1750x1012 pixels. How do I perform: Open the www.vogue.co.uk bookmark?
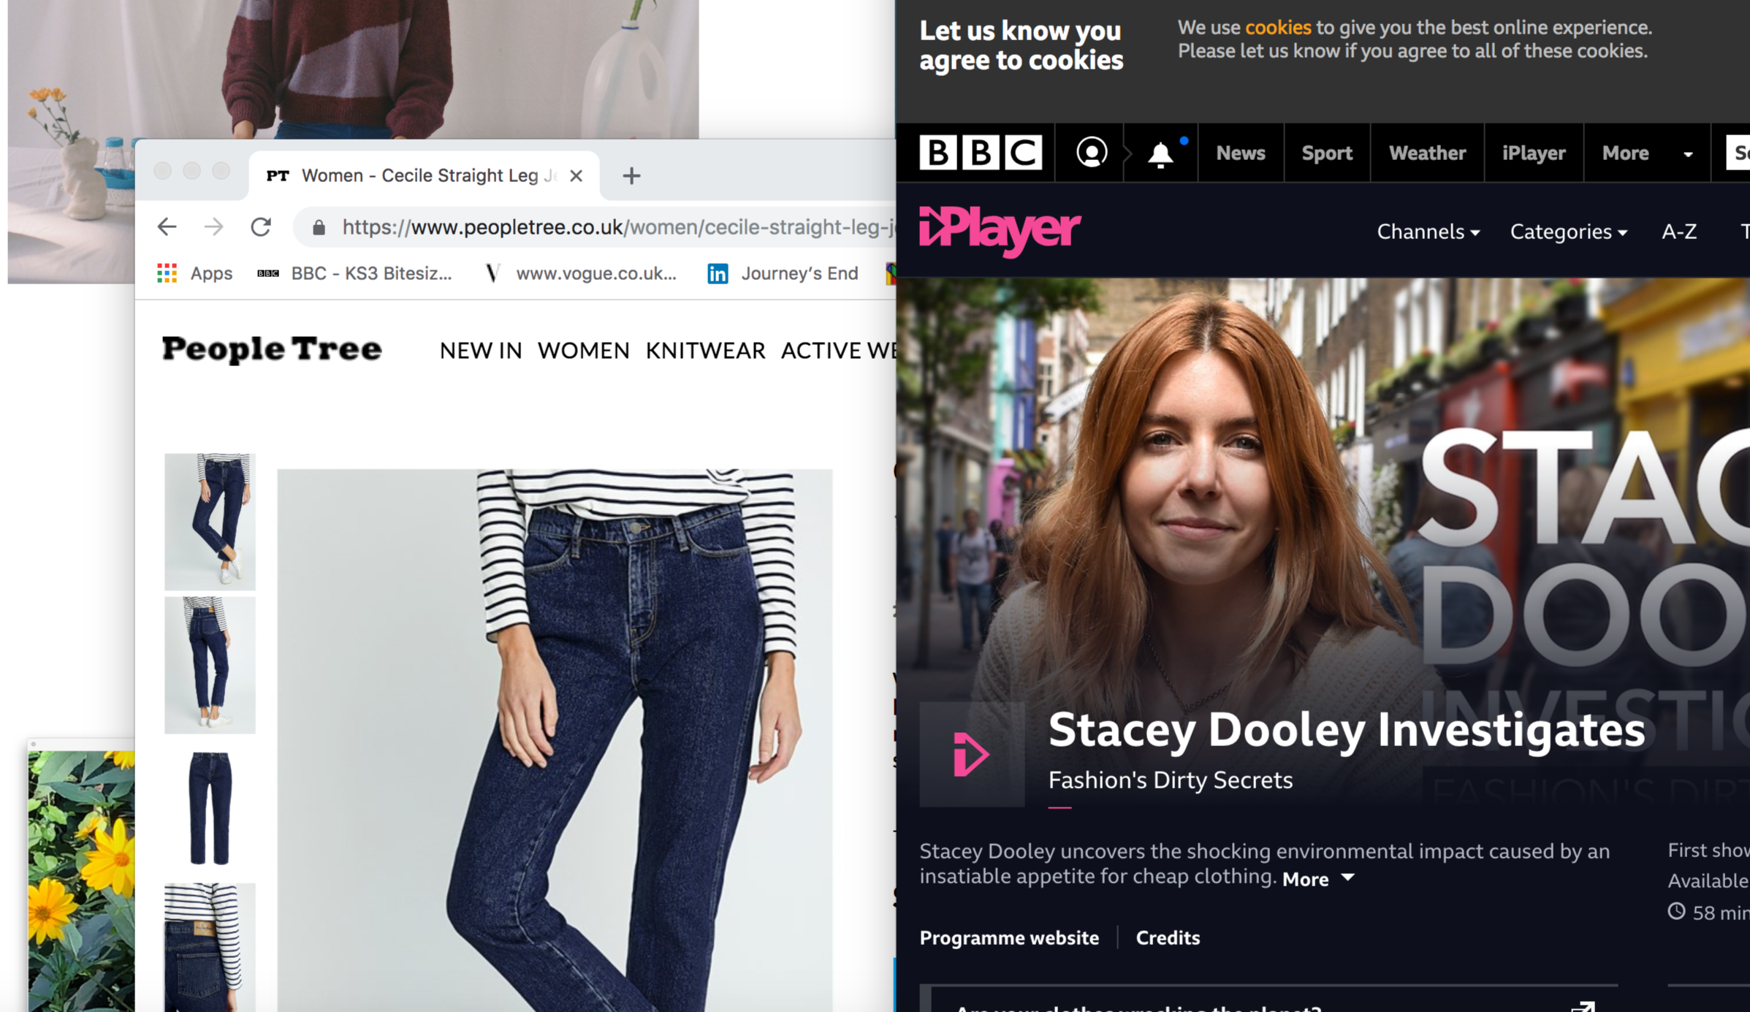tap(582, 273)
